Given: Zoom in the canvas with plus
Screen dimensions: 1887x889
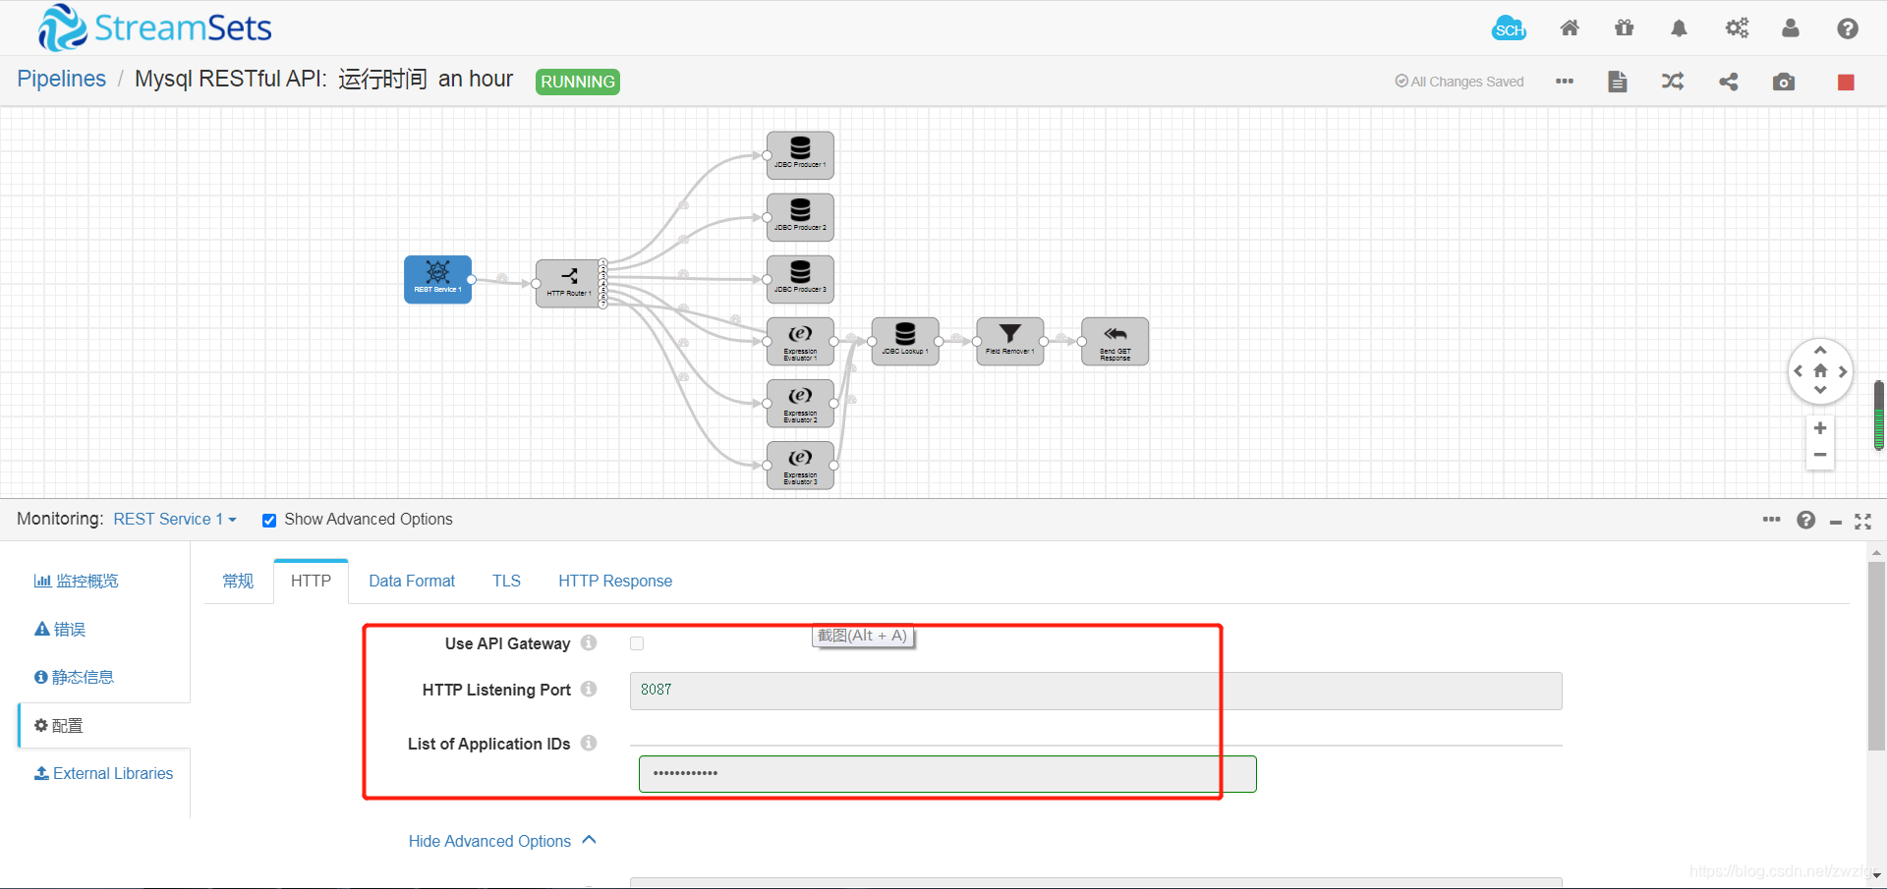Looking at the screenshot, I should tap(1820, 428).
